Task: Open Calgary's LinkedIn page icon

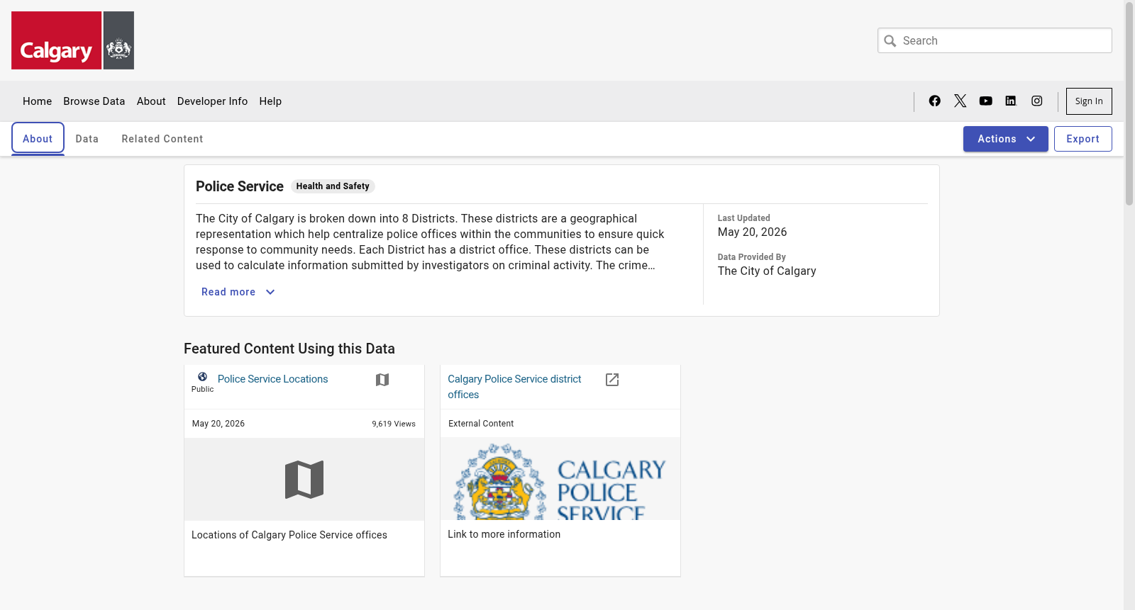Action: point(1011,101)
